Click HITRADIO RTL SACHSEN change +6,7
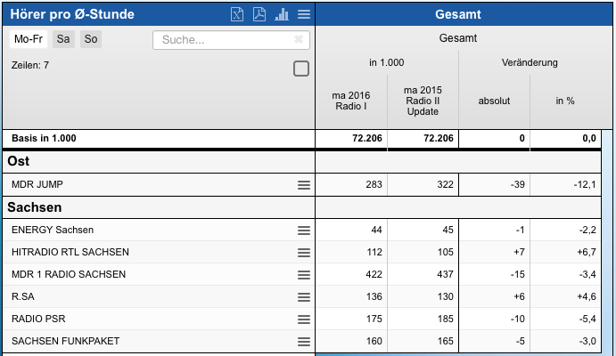This screenshot has width=616, height=356. 587,252
